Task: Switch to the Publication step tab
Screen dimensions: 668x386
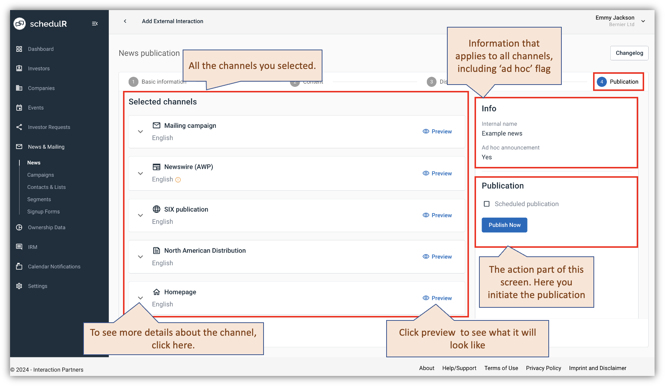Action: point(618,82)
